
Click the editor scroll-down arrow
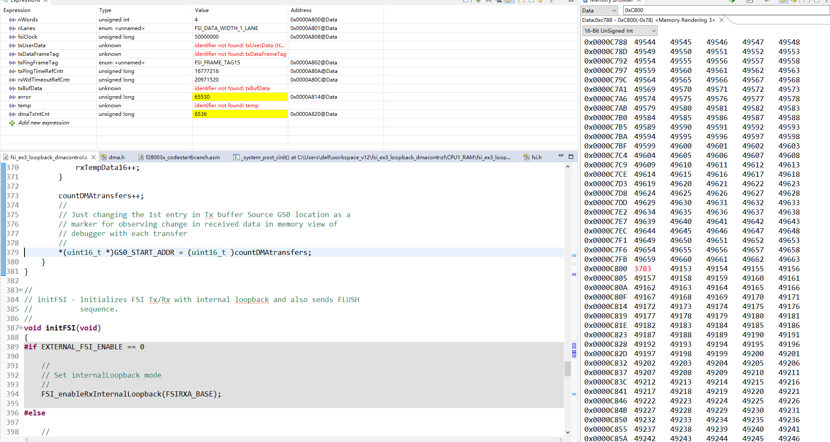click(568, 433)
